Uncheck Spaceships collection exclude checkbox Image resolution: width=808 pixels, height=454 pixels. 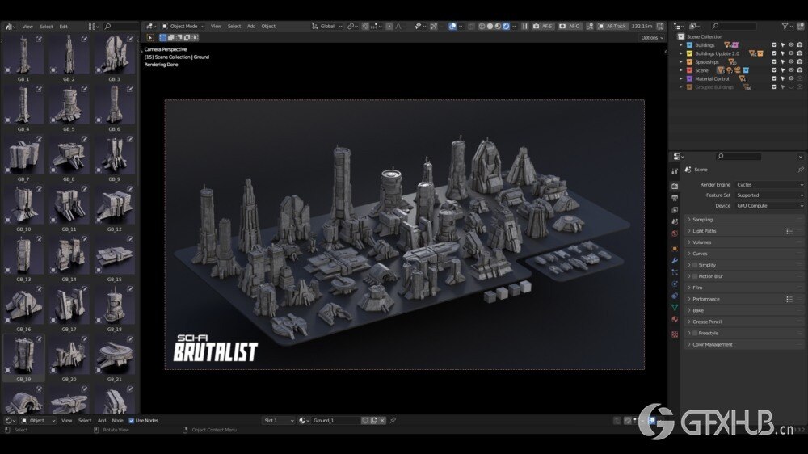tap(774, 62)
